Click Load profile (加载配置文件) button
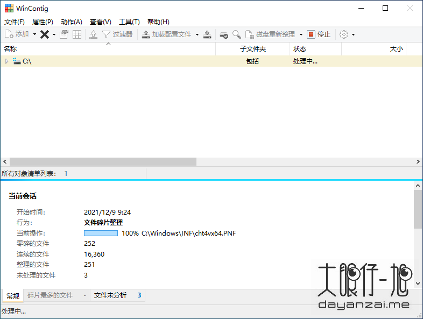The image size is (423, 319). tap(166, 34)
